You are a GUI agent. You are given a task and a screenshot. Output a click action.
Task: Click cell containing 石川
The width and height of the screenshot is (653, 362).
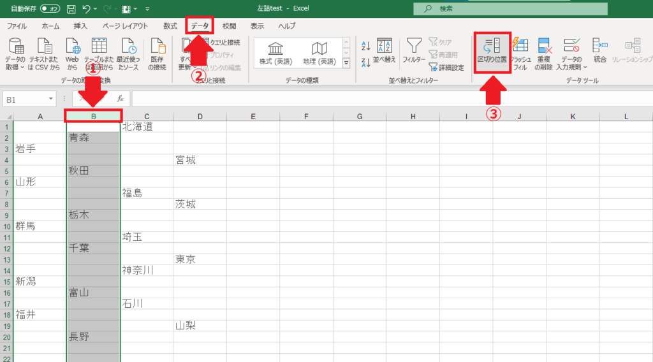click(147, 304)
